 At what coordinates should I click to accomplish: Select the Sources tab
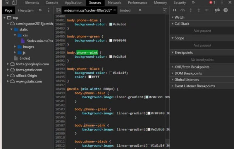point(95,3)
